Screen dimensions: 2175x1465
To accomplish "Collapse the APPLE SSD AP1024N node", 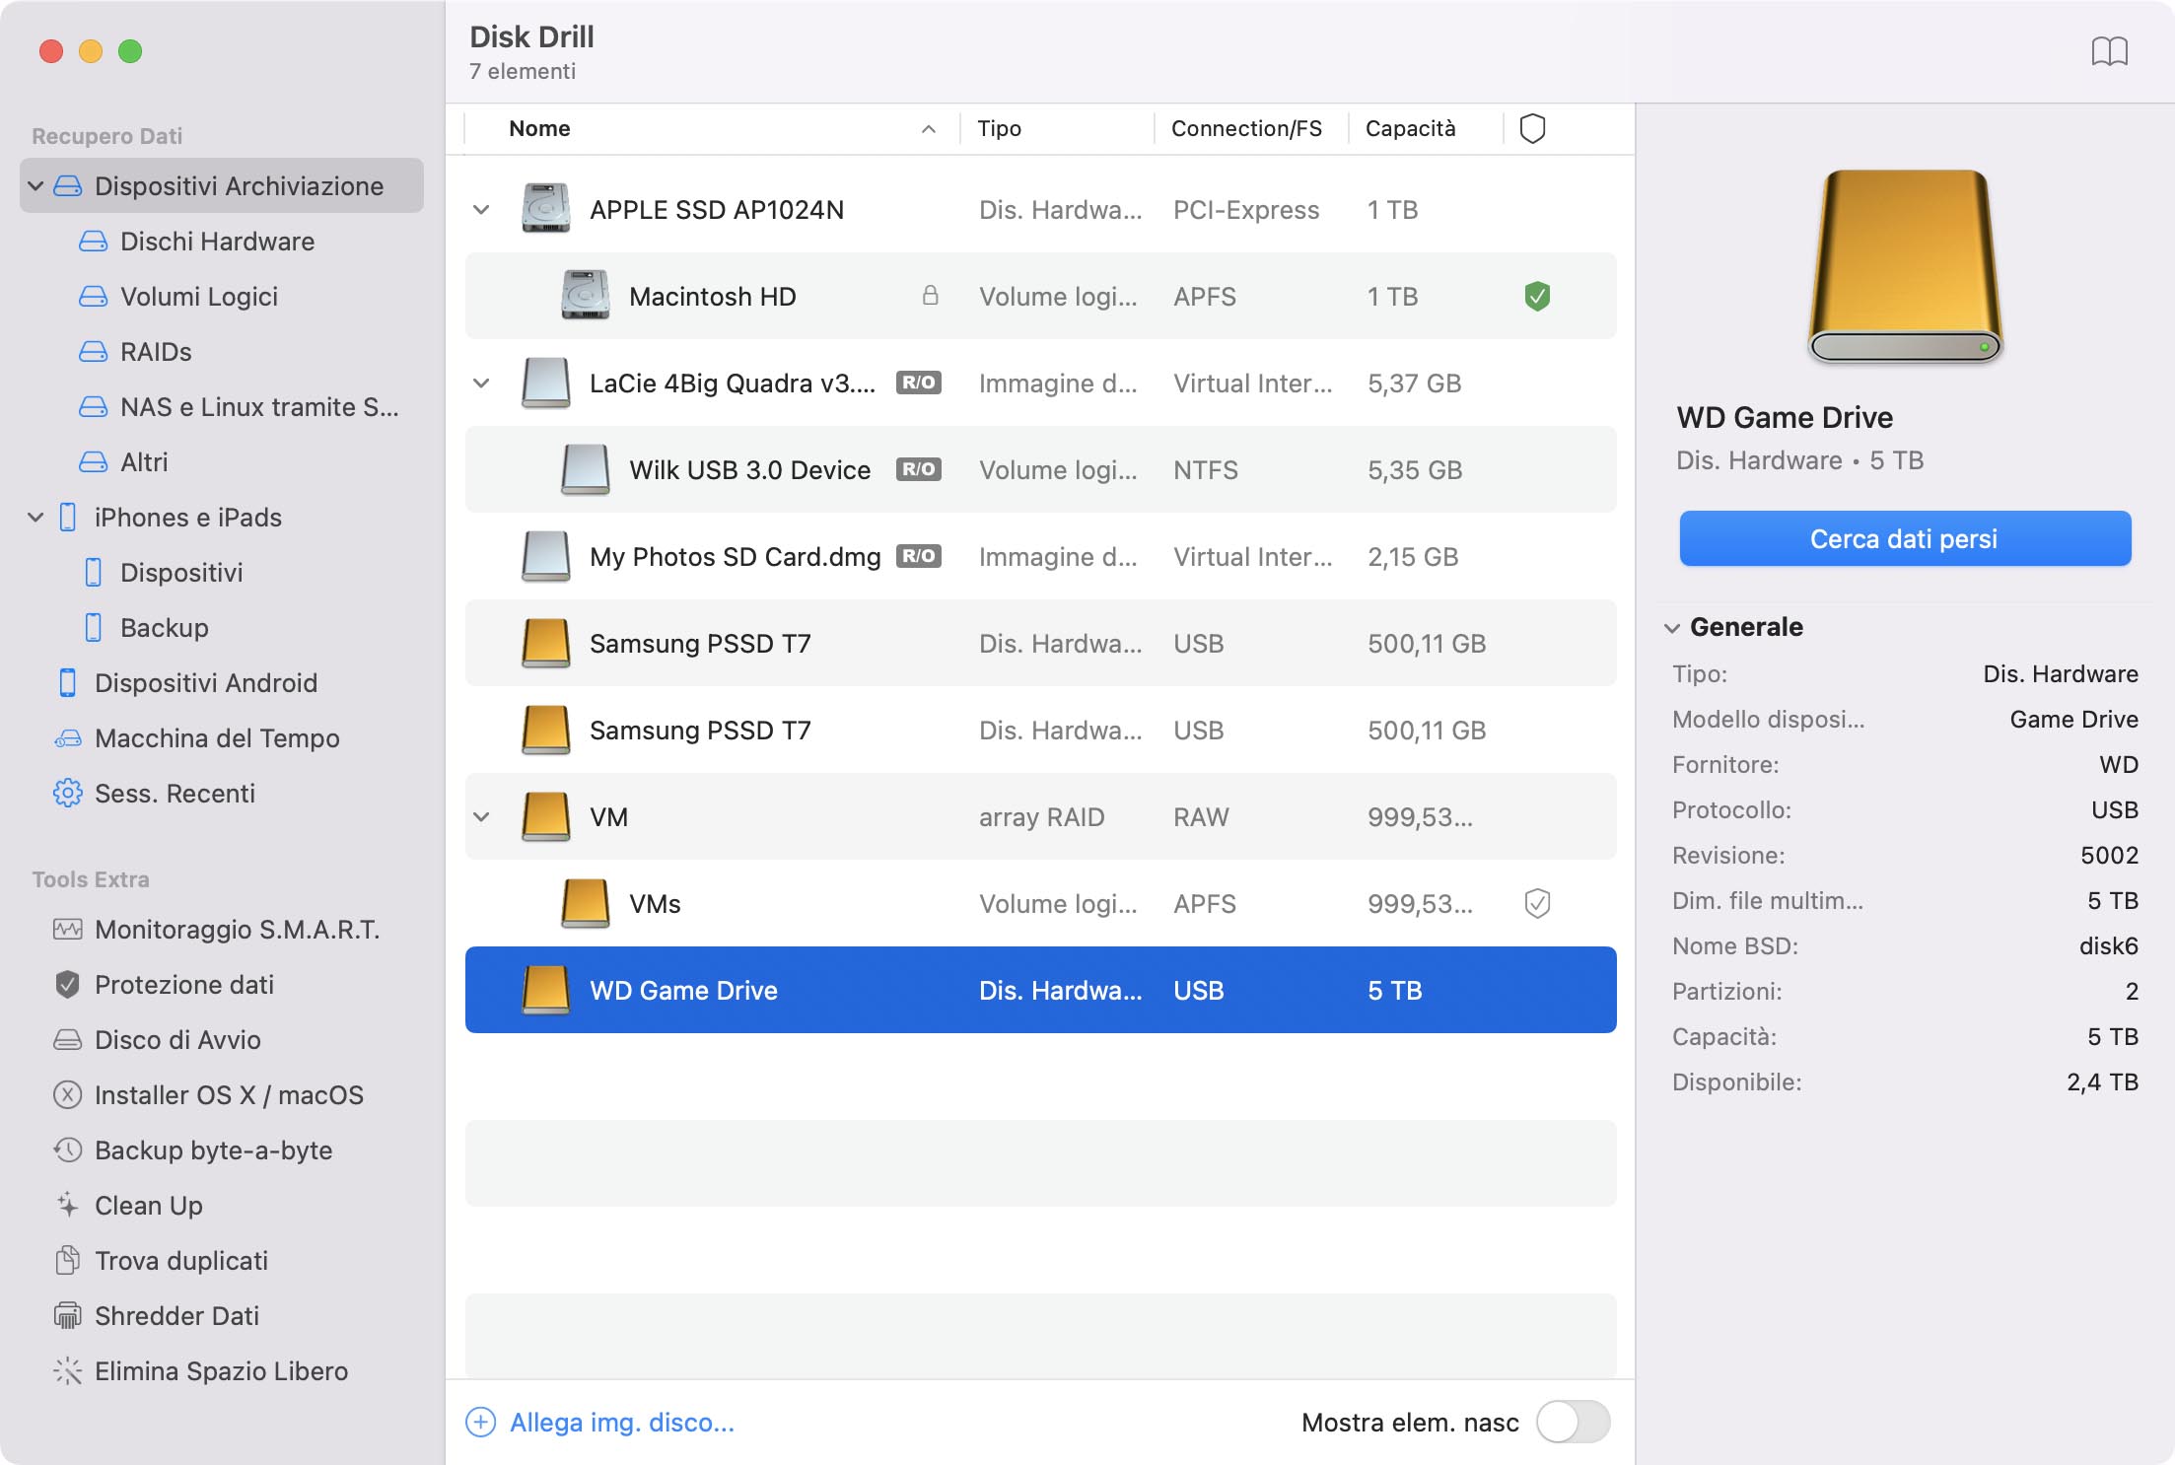I will [482, 209].
